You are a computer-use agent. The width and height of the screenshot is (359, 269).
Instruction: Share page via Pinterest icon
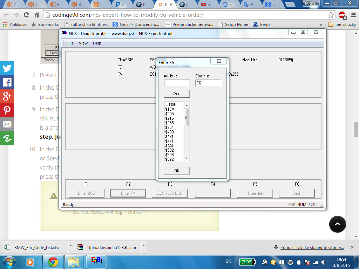click(7, 110)
